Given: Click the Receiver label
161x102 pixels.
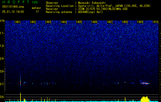Looking at the screenshot, I should click(52, 9).
